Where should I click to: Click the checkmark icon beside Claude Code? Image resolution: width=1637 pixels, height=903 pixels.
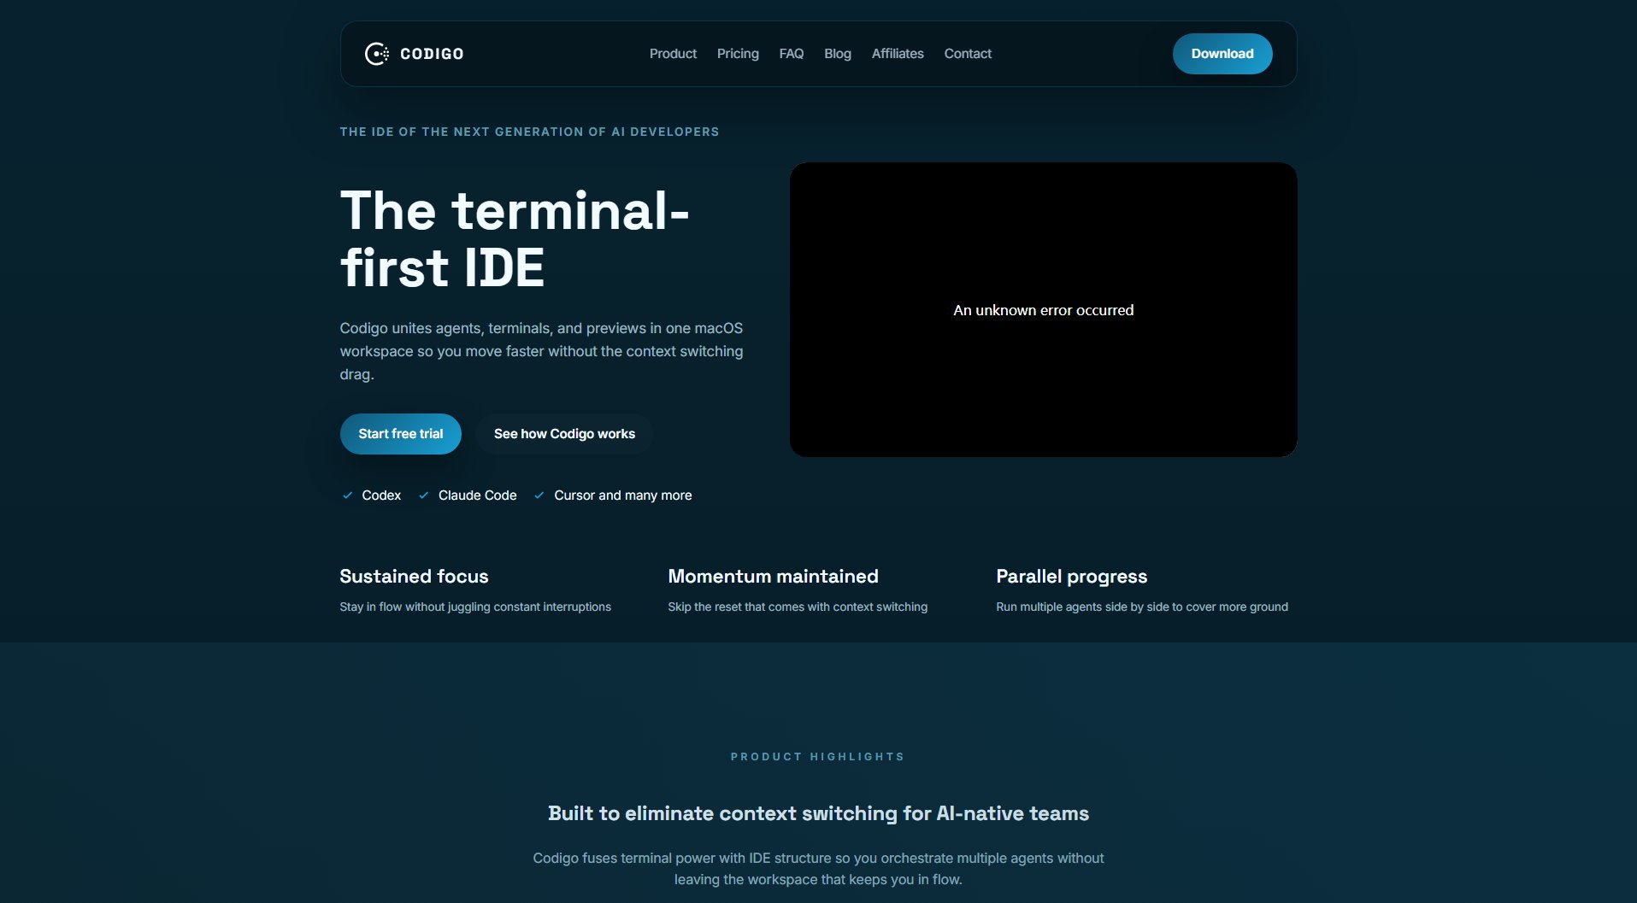[x=423, y=495]
